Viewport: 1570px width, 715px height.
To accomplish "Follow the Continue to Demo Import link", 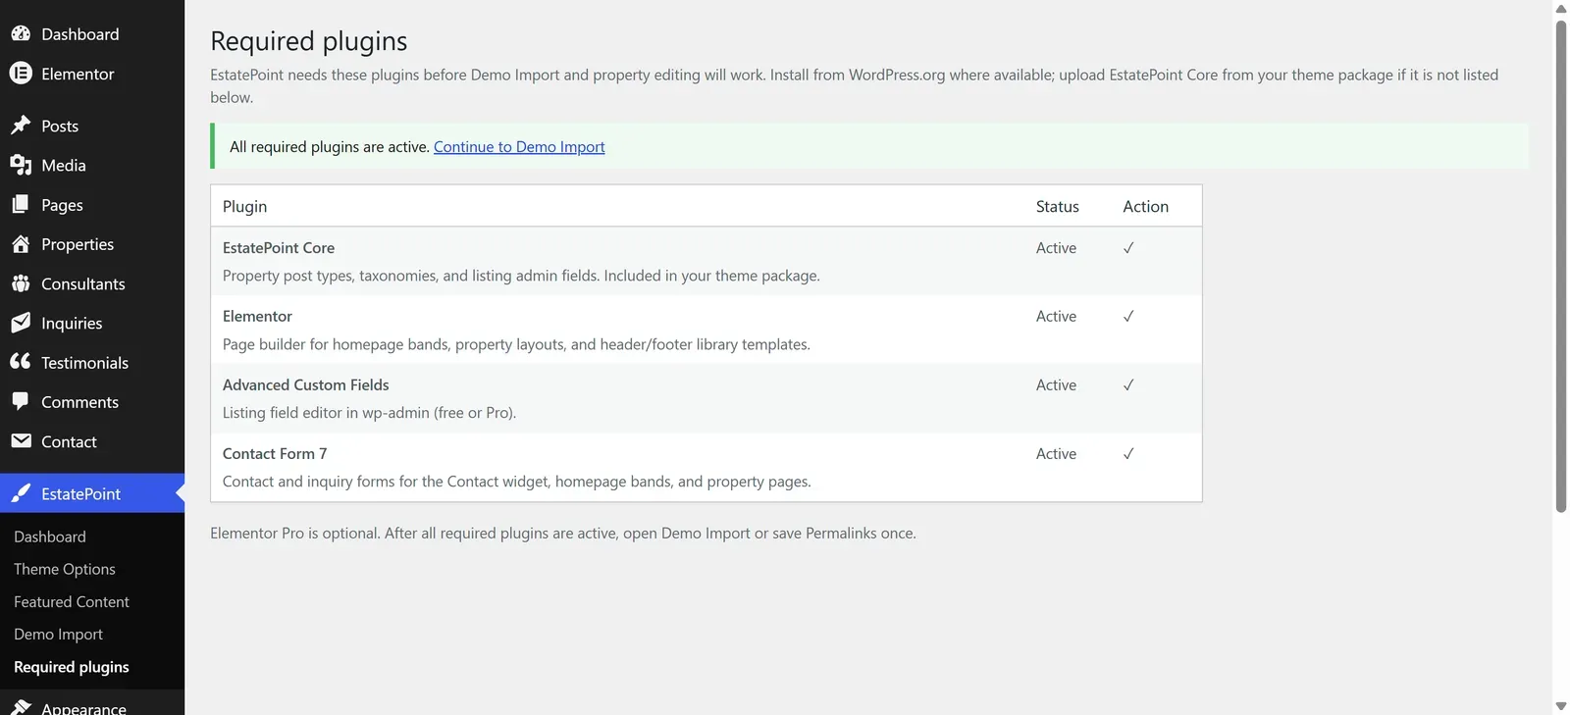I will click(x=519, y=146).
